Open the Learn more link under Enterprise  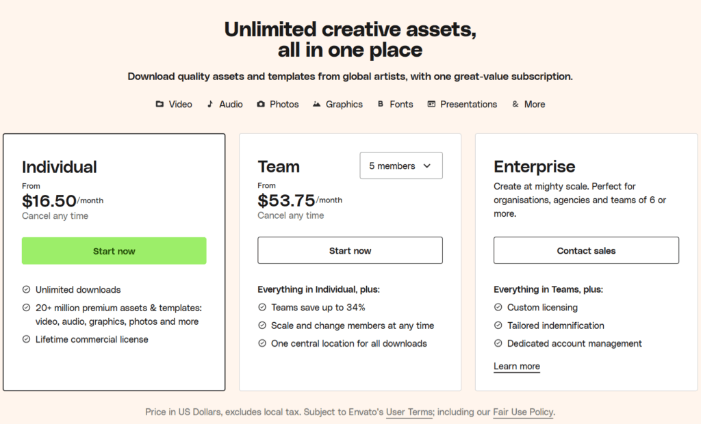pos(517,366)
